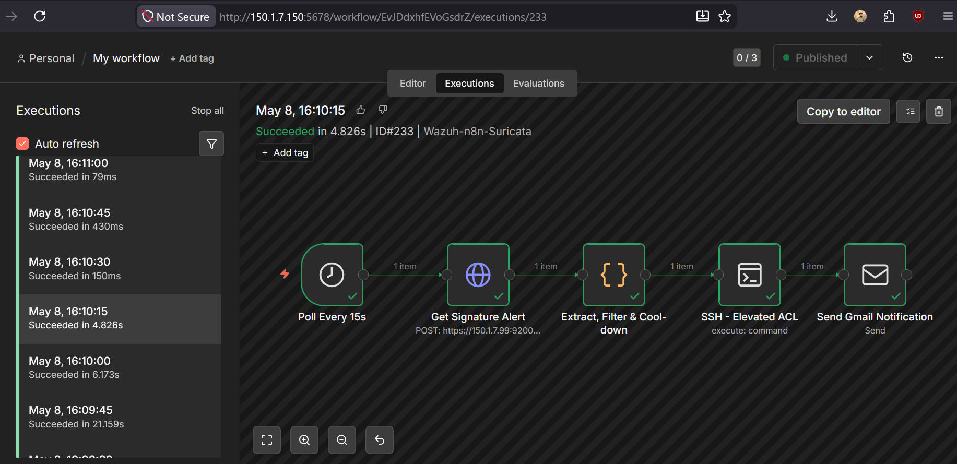
Task: Rate the execution with thumbs down
Action: click(383, 110)
